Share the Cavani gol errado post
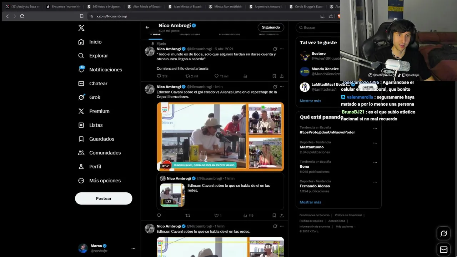 (282, 216)
